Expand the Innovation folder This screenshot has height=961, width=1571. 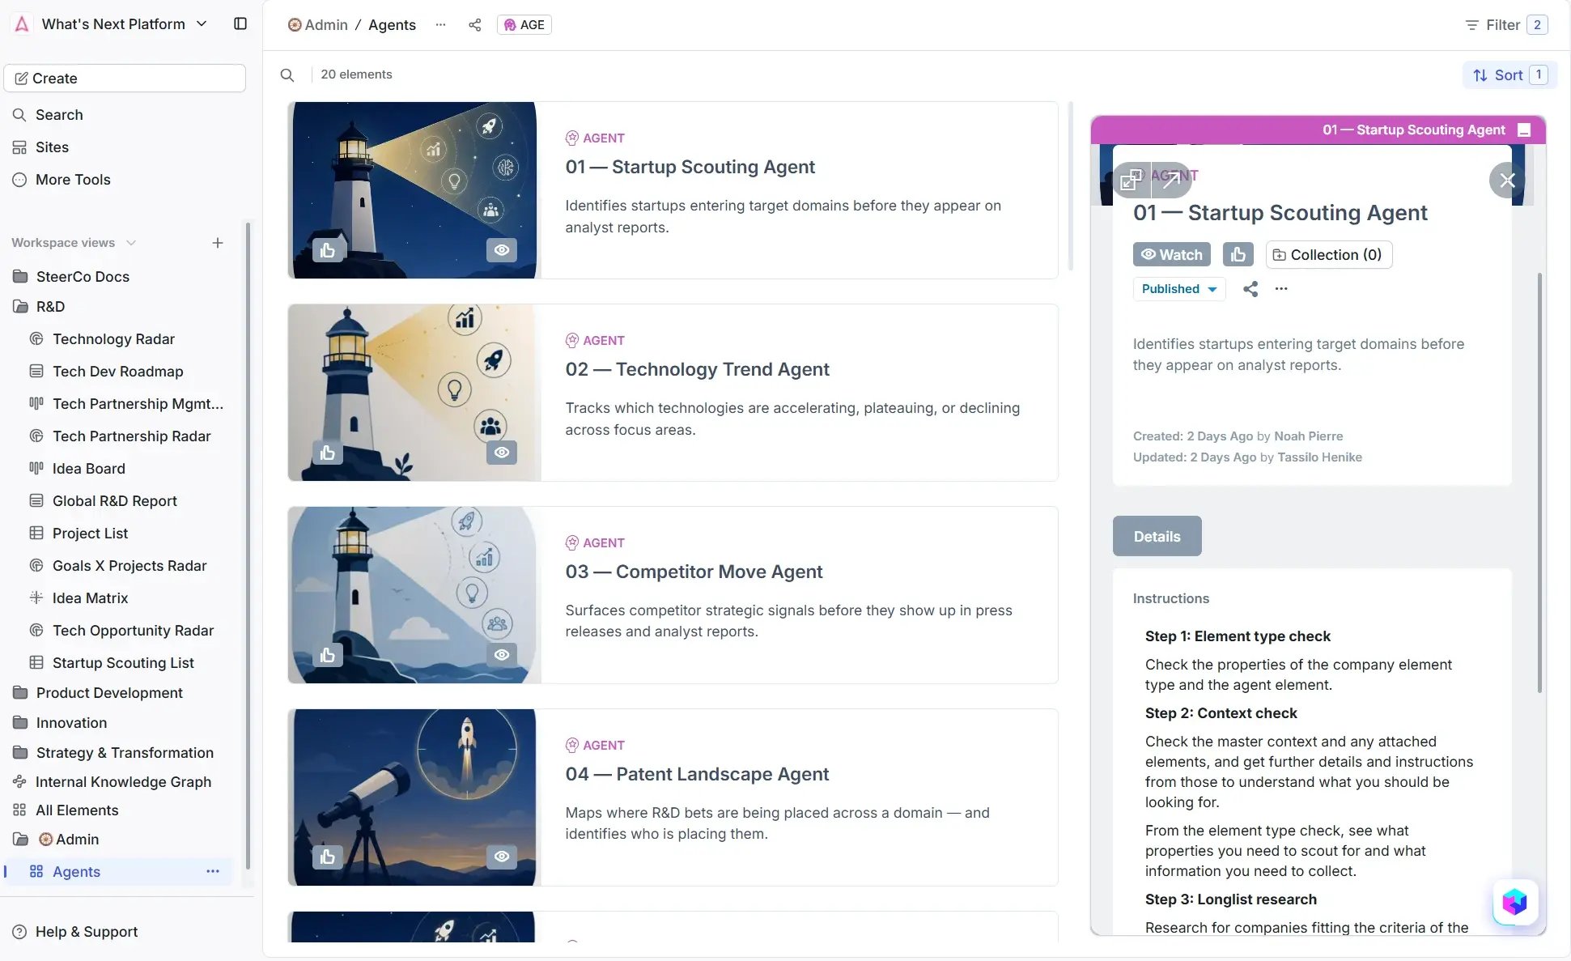pos(71,722)
